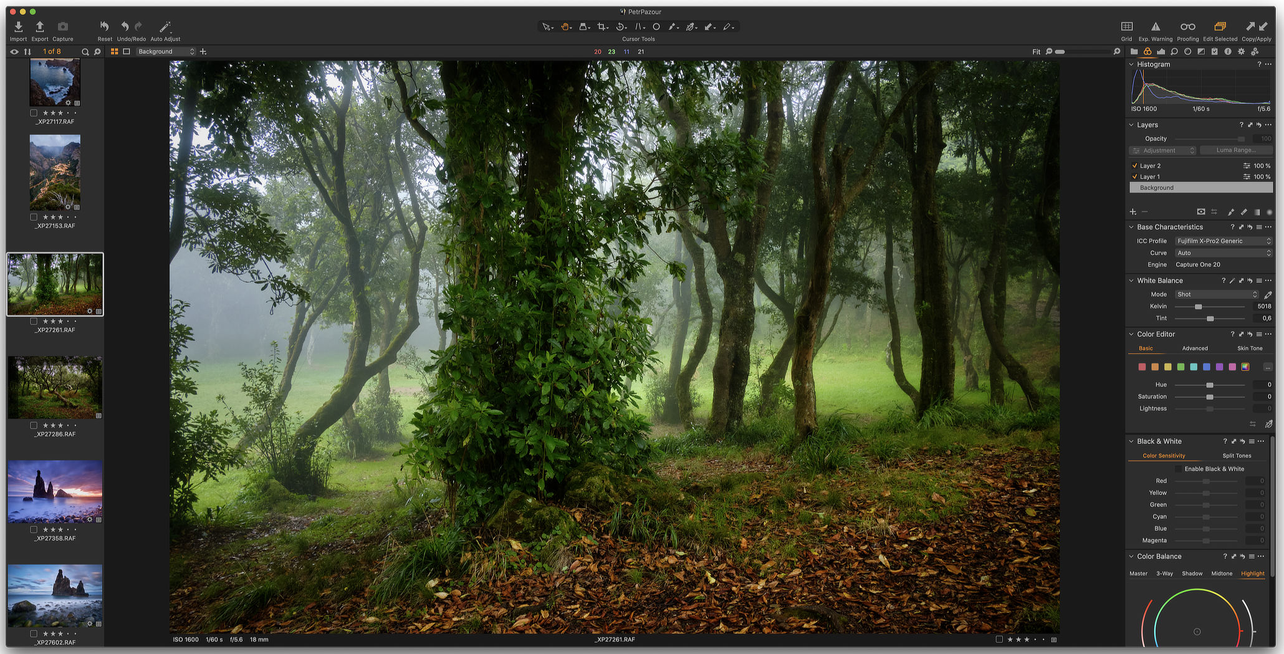Open the ICC Profile dropdown
1284x654 pixels.
tap(1224, 241)
